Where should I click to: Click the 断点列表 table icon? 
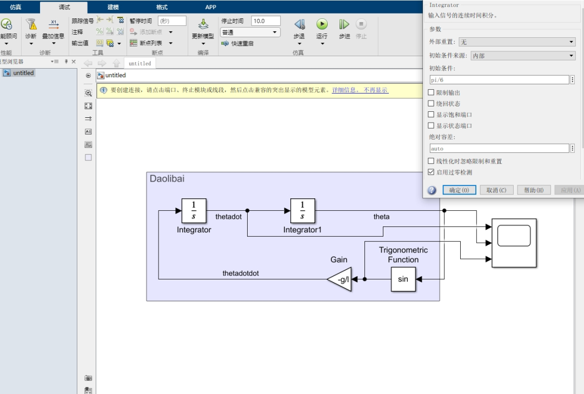pyautogui.click(x=134, y=43)
